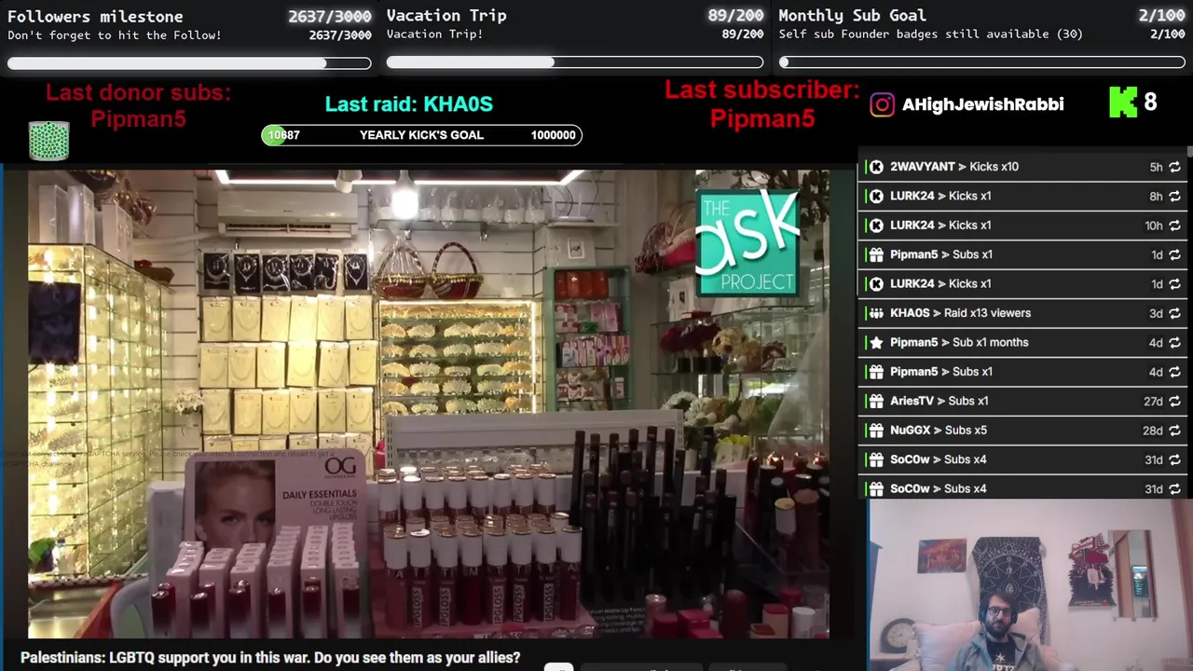Viewport: 1193px width, 671px height.
Task: Replay Pipman5's Subs x1 alert from 1d ago
Action: [x=1174, y=254]
